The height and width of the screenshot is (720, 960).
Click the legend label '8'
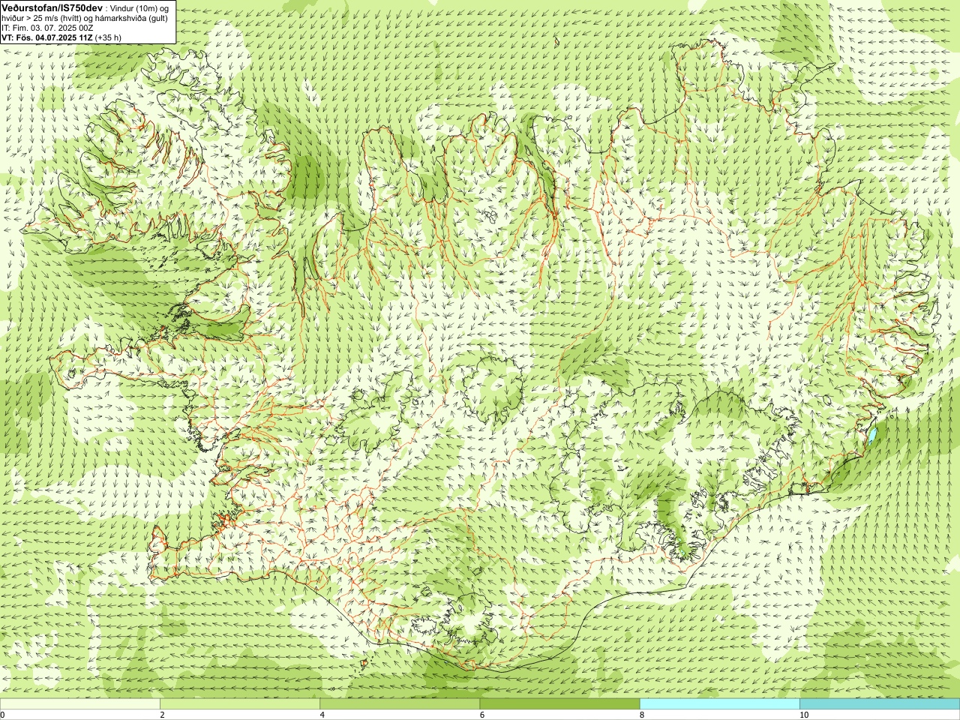coord(641,715)
